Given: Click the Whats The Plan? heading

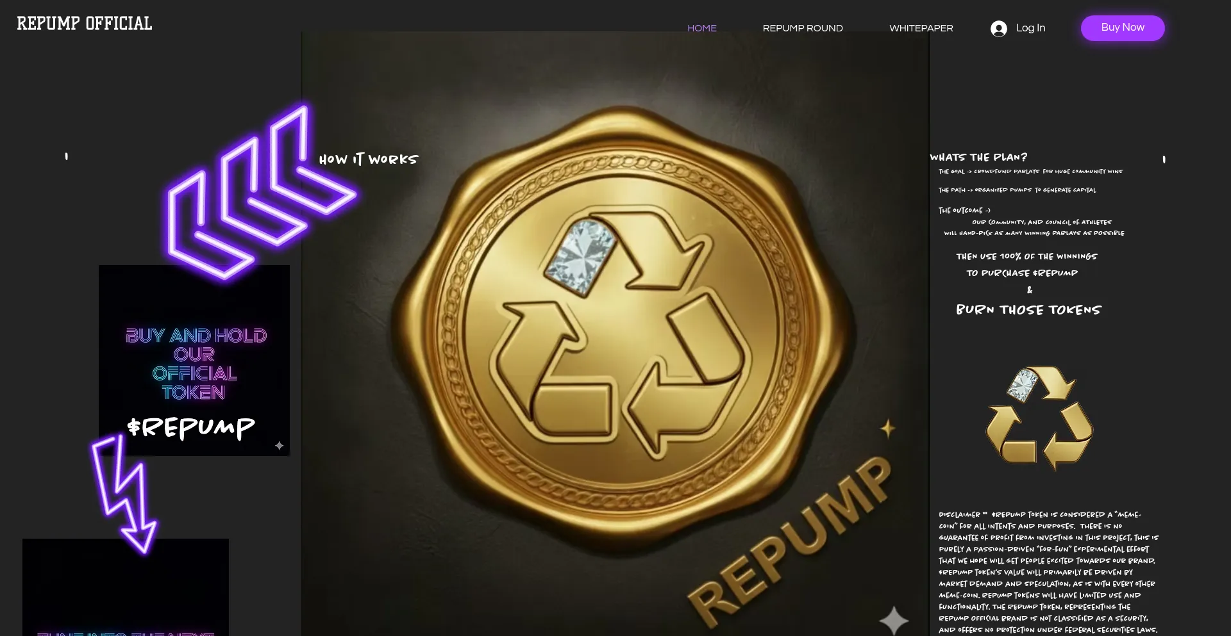Looking at the screenshot, I should (978, 157).
